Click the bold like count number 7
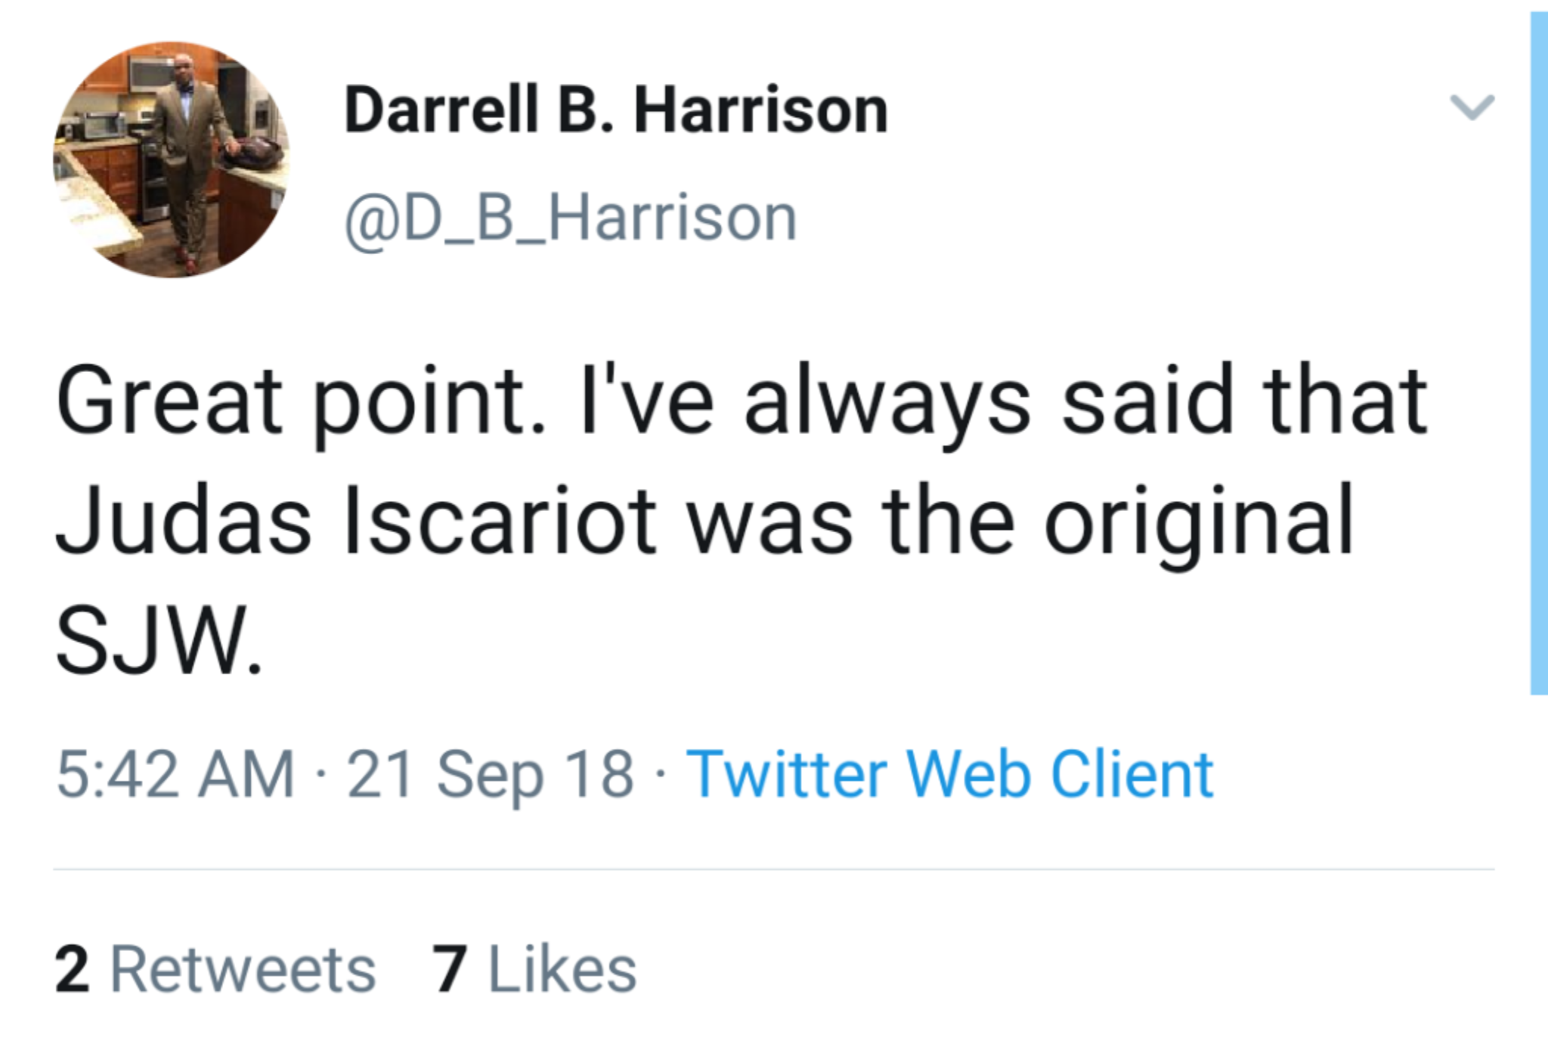This screenshot has height=1053, width=1548. pos(448,970)
